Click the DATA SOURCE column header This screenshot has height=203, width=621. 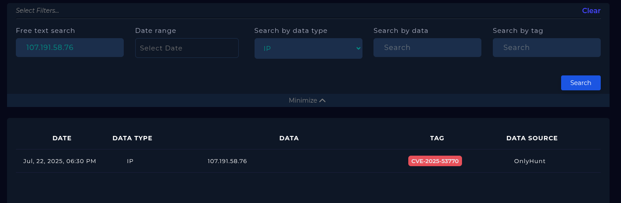[532, 138]
